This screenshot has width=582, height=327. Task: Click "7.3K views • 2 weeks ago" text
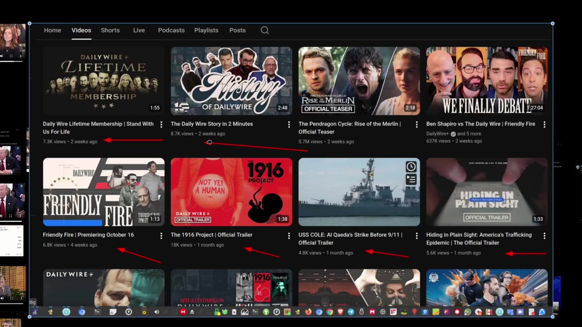pyautogui.click(x=70, y=142)
